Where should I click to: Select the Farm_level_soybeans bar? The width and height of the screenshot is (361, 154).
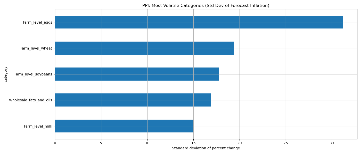click(x=137, y=74)
